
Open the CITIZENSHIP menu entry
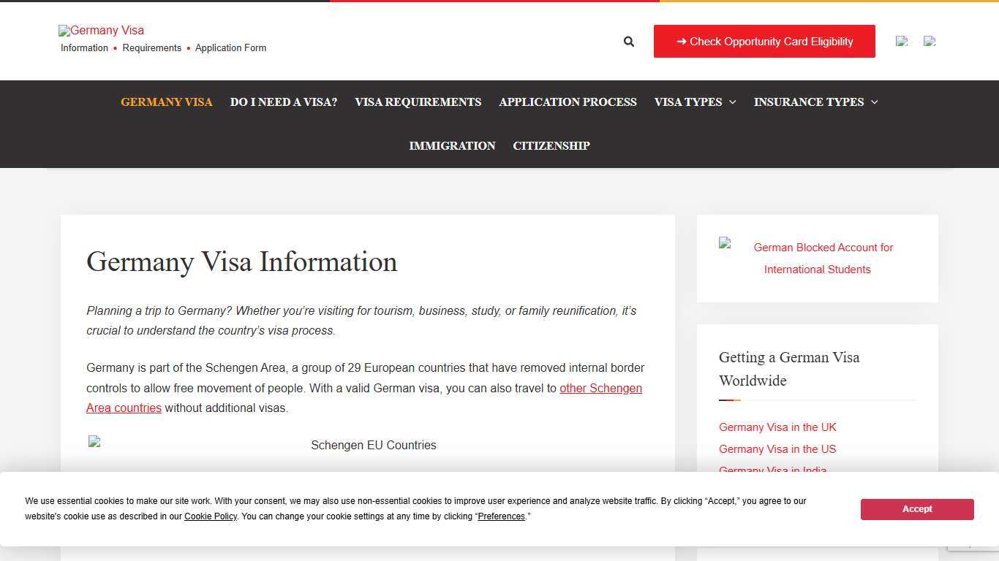pos(551,146)
